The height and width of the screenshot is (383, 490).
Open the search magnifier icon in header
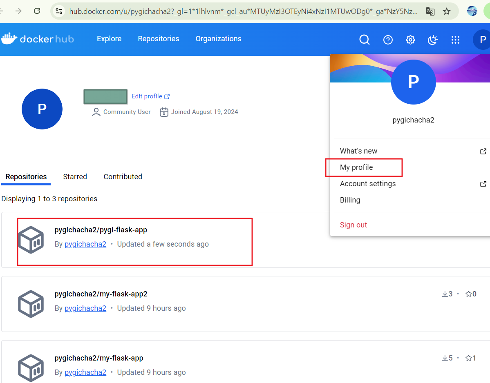pos(365,40)
